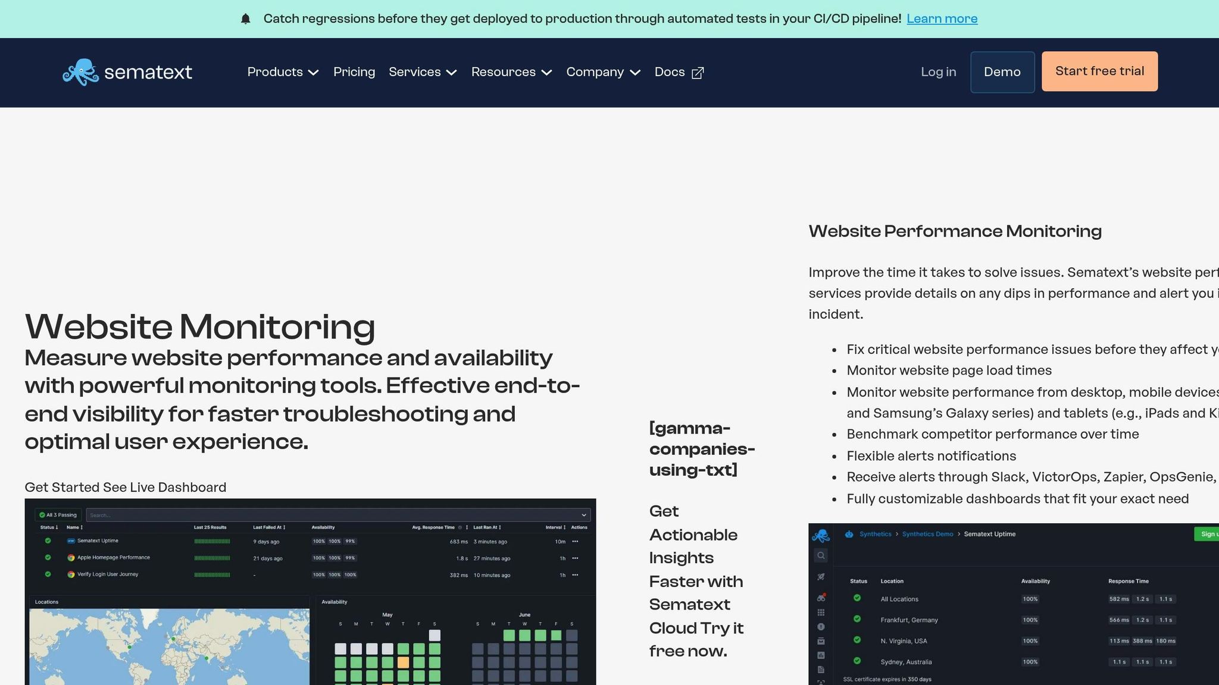Viewport: 1219px width, 685px height.
Task: Open the actions ellipsis for the Verify Login User Journey row
Action: pos(575,574)
